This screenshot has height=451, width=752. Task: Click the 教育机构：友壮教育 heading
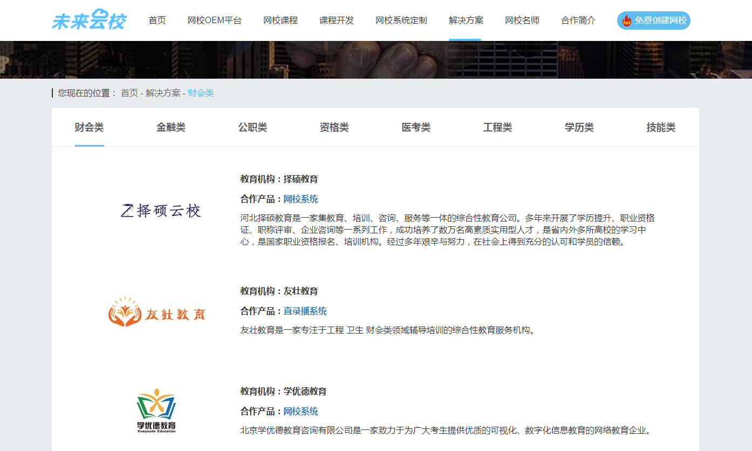[x=279, y=292]
